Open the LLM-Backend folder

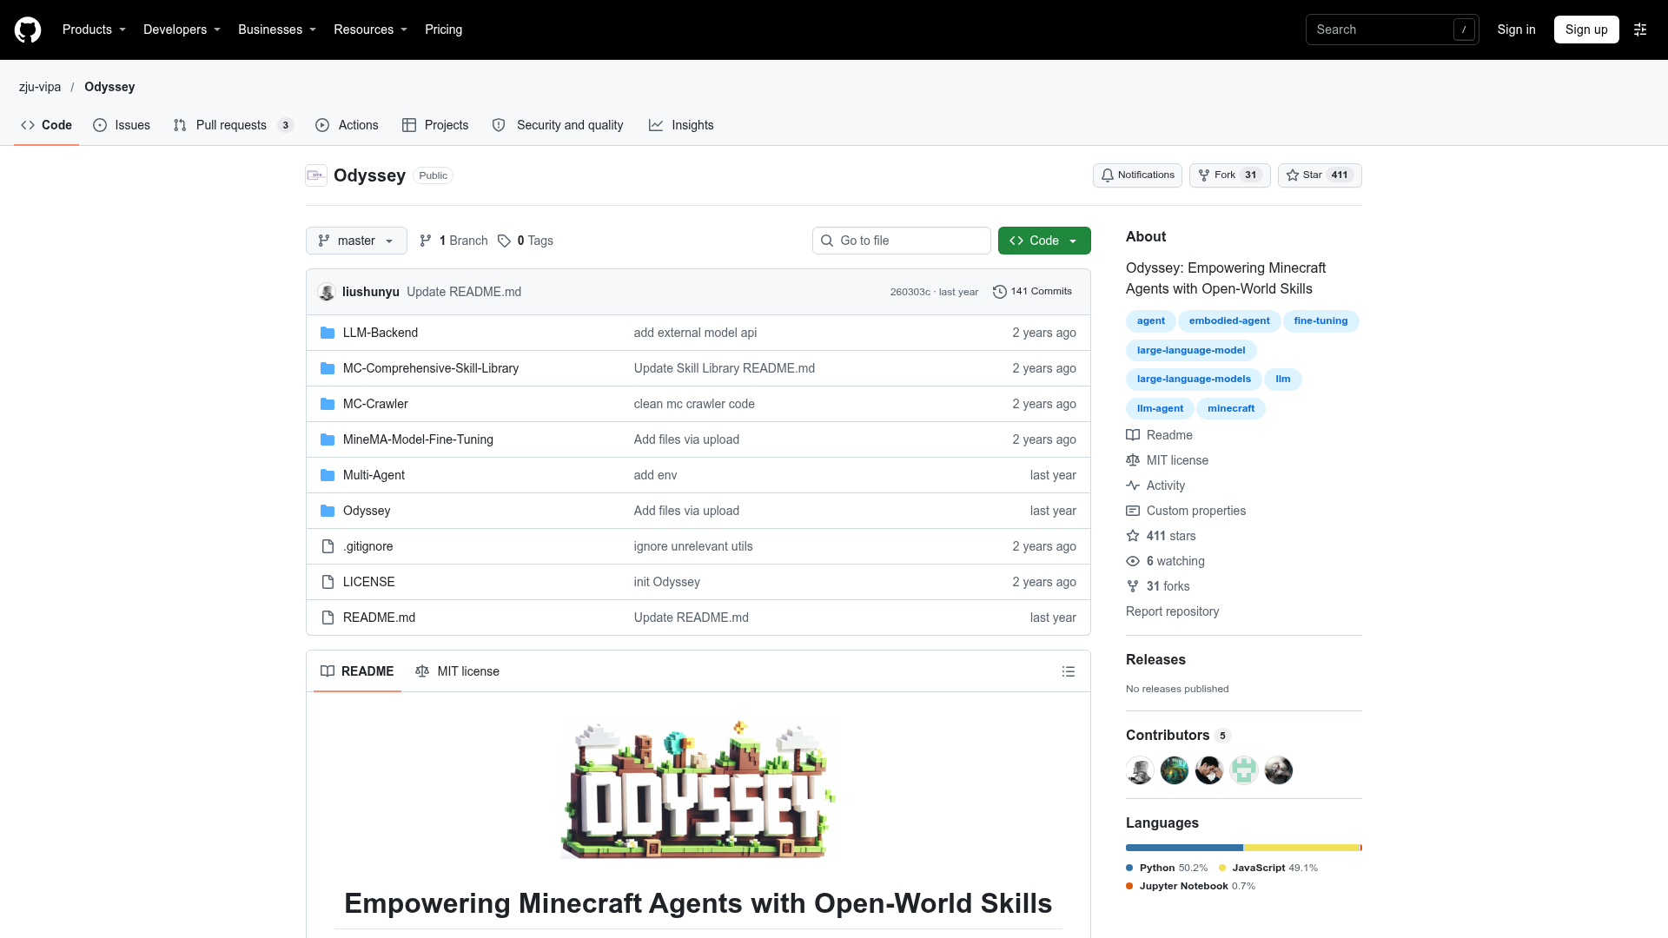click(x=381, y=333)
